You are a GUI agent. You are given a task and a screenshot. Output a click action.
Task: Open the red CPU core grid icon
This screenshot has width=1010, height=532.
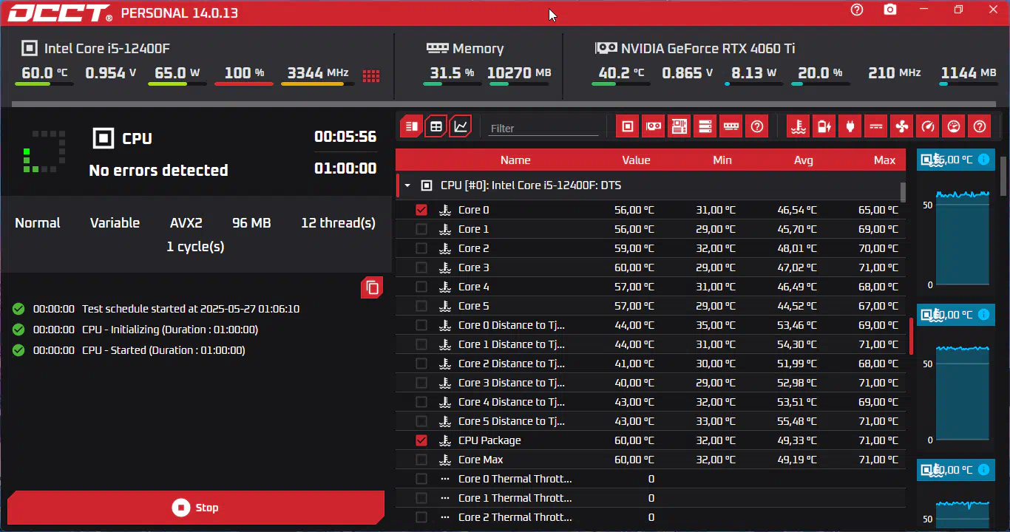371,75
